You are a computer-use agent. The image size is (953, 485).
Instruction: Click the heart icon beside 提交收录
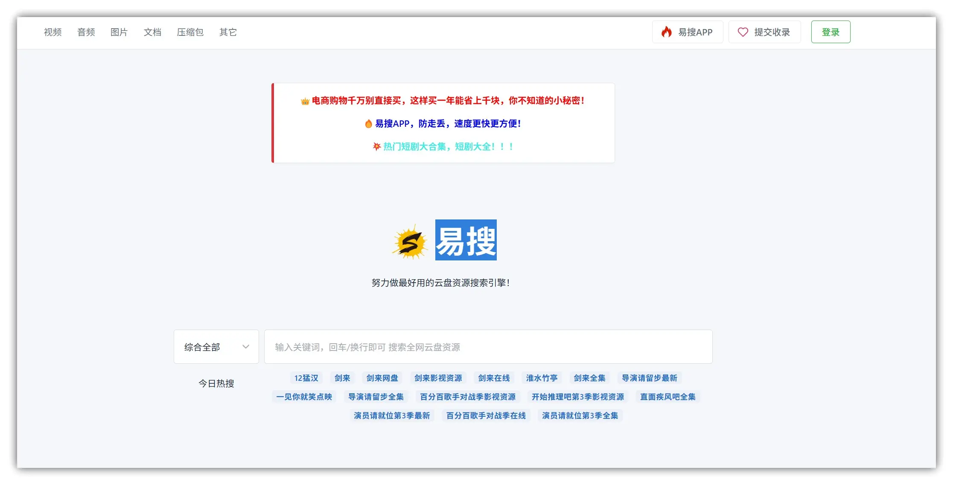point(743,32)
